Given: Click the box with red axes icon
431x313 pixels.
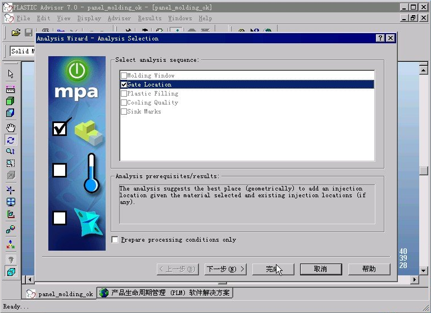Looking at the screenshot, I should point(11,214).
